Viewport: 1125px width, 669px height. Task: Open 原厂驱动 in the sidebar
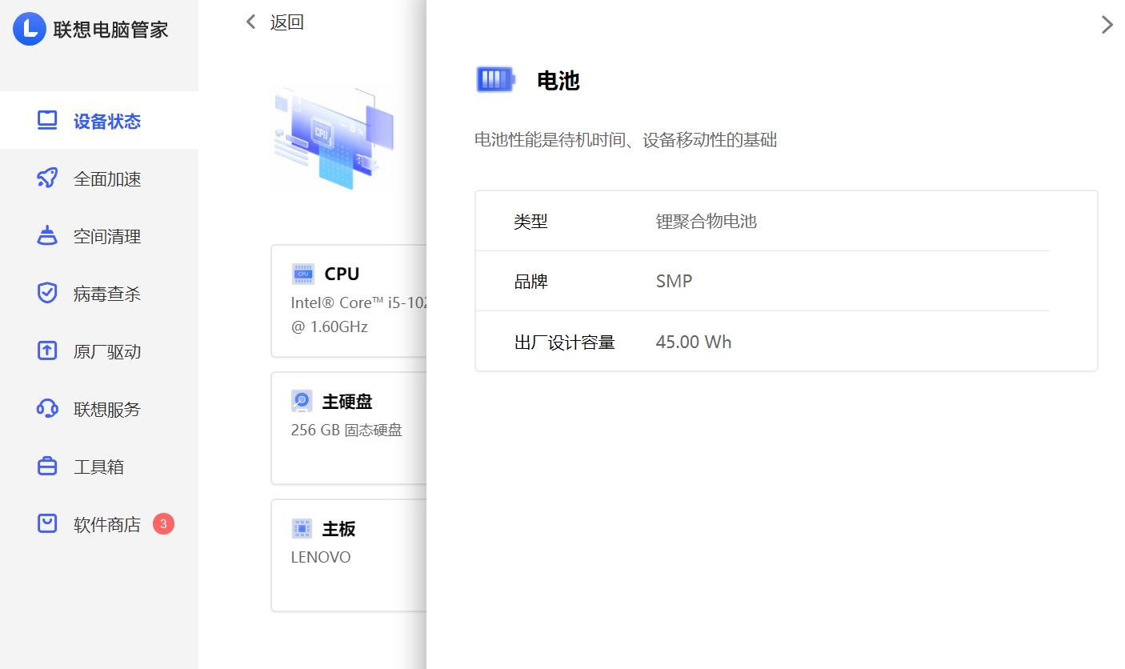click(99, 351)
